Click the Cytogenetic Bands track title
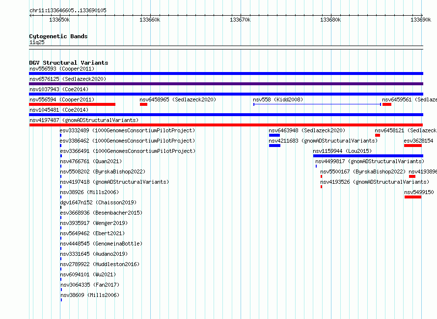This screenshot has width=437, height=319. tap(58, 36)
